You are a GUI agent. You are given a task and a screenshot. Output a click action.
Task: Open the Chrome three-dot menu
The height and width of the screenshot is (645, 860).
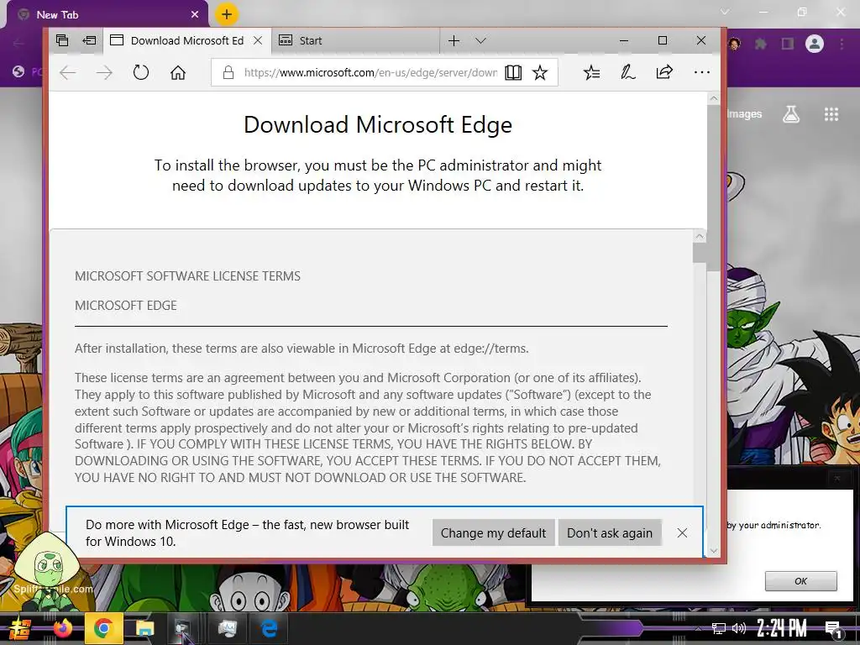click(x=842, y=44)
